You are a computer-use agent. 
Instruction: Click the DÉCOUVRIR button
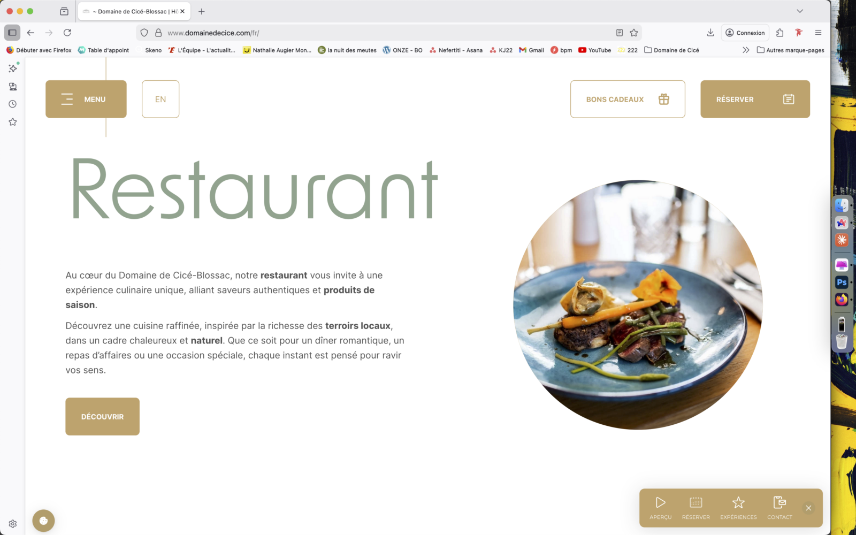pyautogui.click(x=102, y=416)
